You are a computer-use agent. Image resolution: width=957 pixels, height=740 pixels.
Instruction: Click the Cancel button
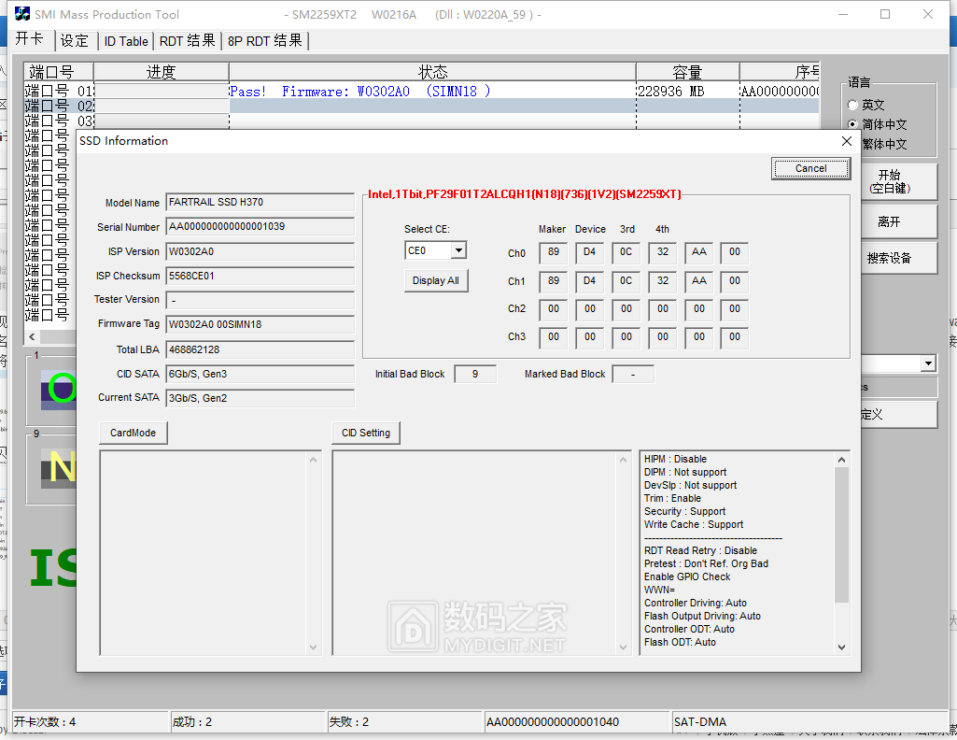click(x=810, y=168)
